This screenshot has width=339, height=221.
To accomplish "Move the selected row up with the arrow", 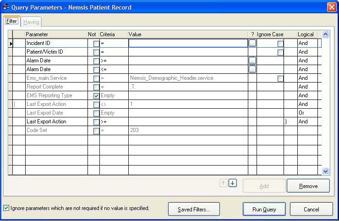I will (x=224, y=183).
